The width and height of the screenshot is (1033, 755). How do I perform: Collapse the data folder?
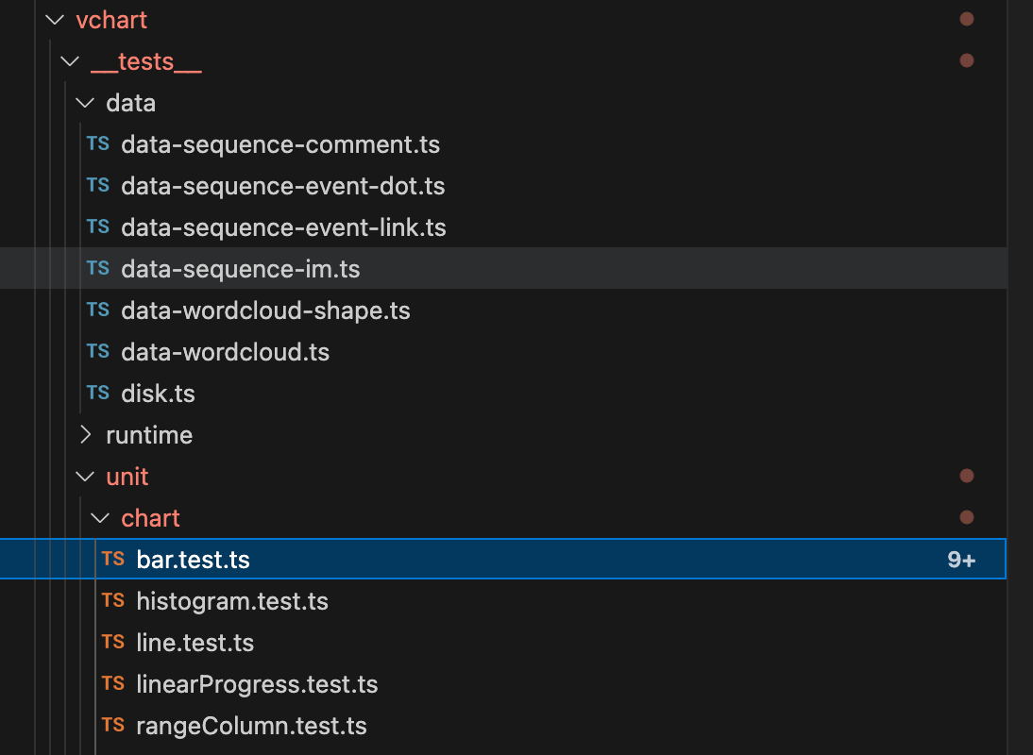coord(85,104)
